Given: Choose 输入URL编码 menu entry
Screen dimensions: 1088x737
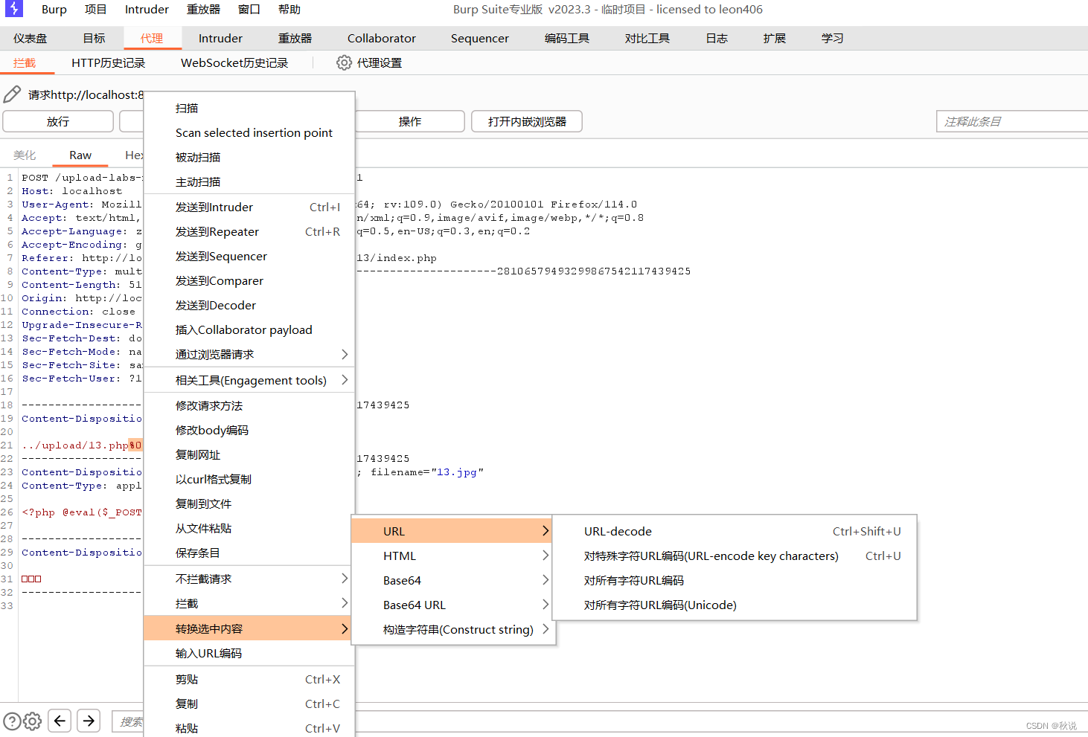Looking at the screenshot, I should click(249, 653).
